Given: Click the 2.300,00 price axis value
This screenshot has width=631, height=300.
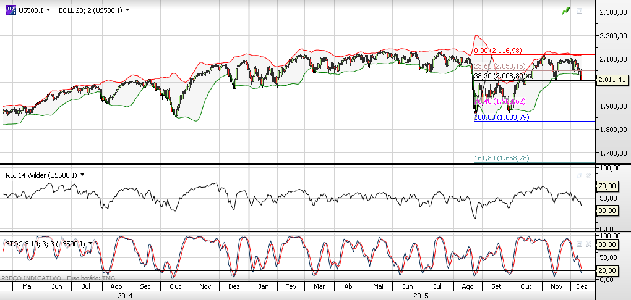Looking at the screenshot, I should coord(612,12).
